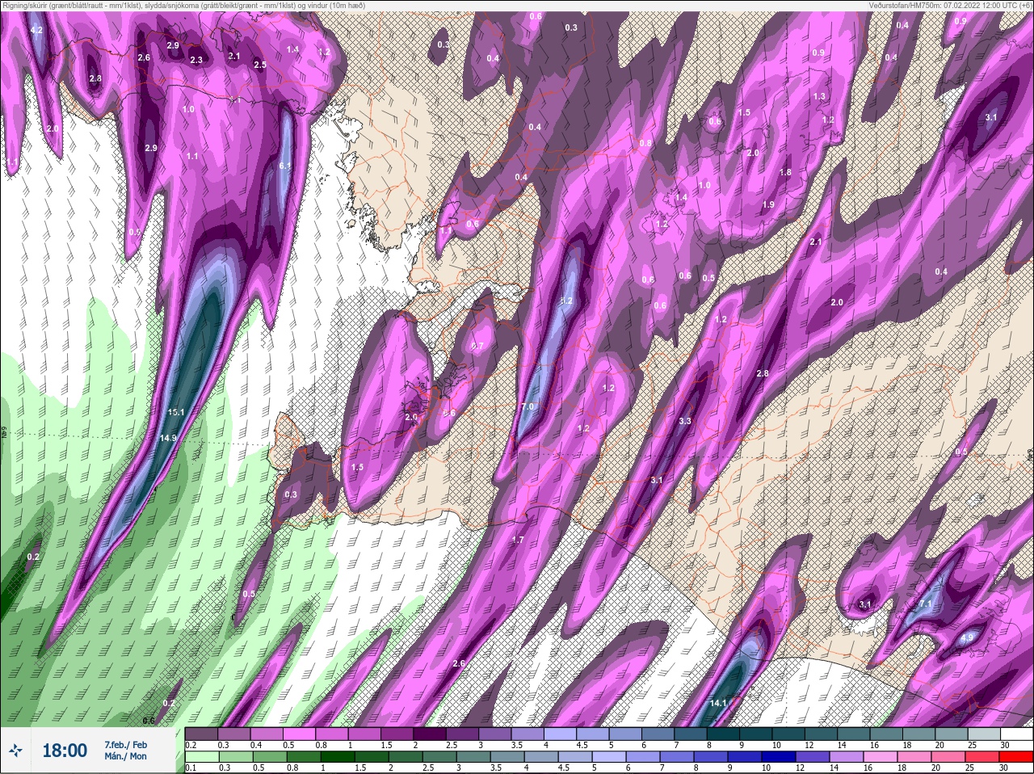Image resolution: width=1034 pixels, height=774 pixels.
Task: Click the date label '7.feb./ Feb'
Action: pyautogui.click(x=126, y=744)
